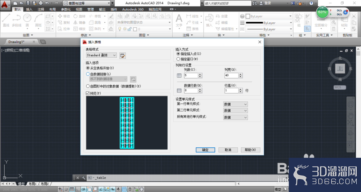The image size is (361, 192).
Task: Click the Copy (复制) tool
Action: click(x=64, y=22)
